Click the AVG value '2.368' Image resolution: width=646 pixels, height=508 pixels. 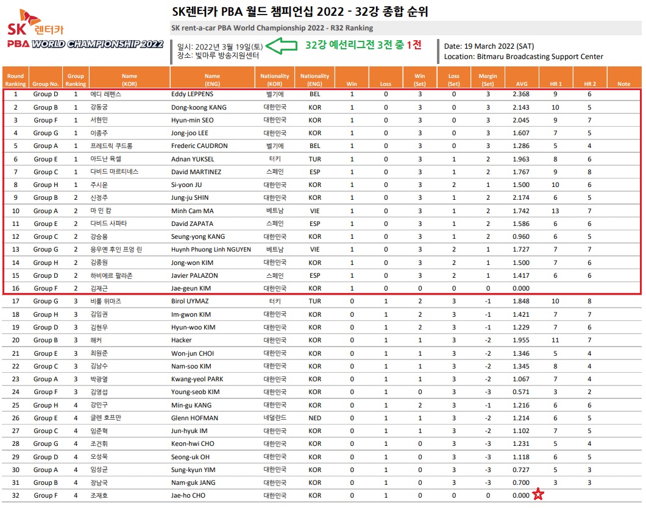(x=521, y=94)
